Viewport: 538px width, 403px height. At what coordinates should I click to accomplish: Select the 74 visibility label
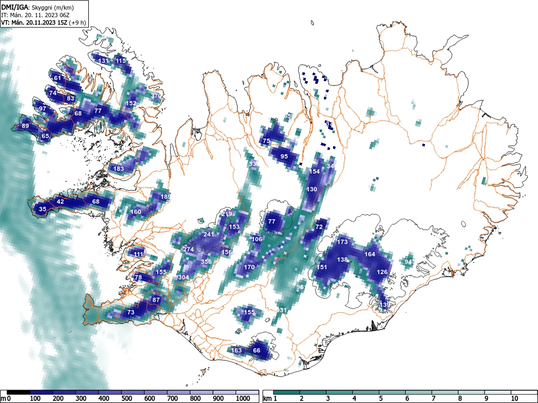click(53, 93)
